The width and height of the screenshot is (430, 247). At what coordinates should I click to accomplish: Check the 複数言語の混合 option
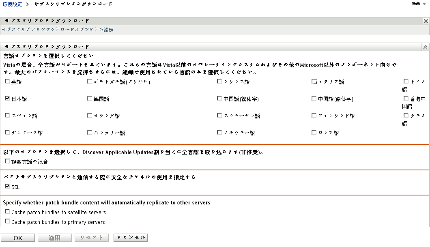point(6,161)
